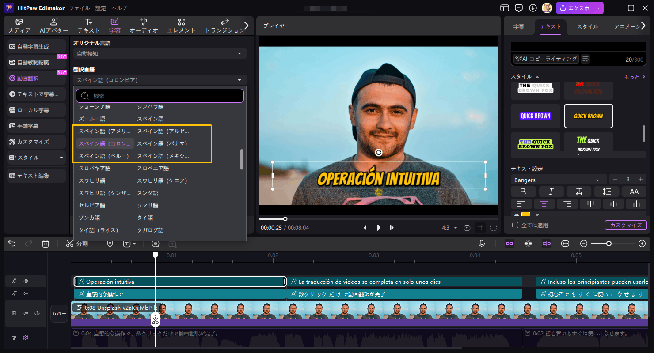Viewport: 654px width, 353px height.
Task: Click the yellow text color swatch
Action: 526,215
